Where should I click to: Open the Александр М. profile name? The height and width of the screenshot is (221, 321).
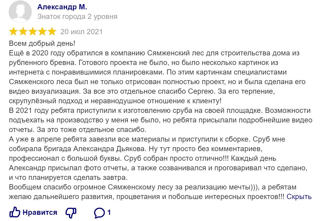pyautogui.click(x=62, y=7)
